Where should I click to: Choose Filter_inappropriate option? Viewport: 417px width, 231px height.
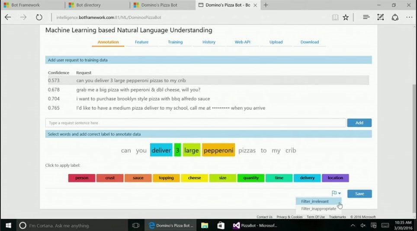click(318, 209)
